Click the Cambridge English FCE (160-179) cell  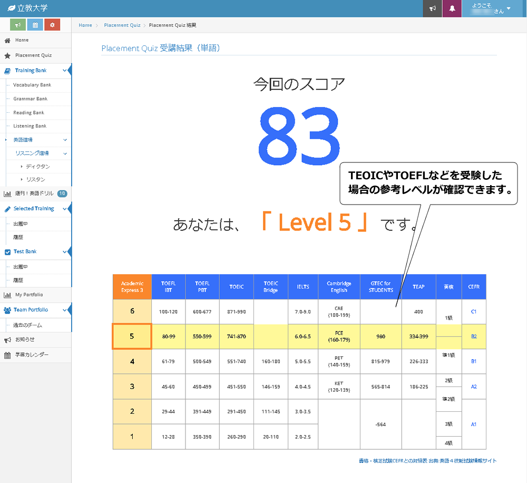pos(339,336)
